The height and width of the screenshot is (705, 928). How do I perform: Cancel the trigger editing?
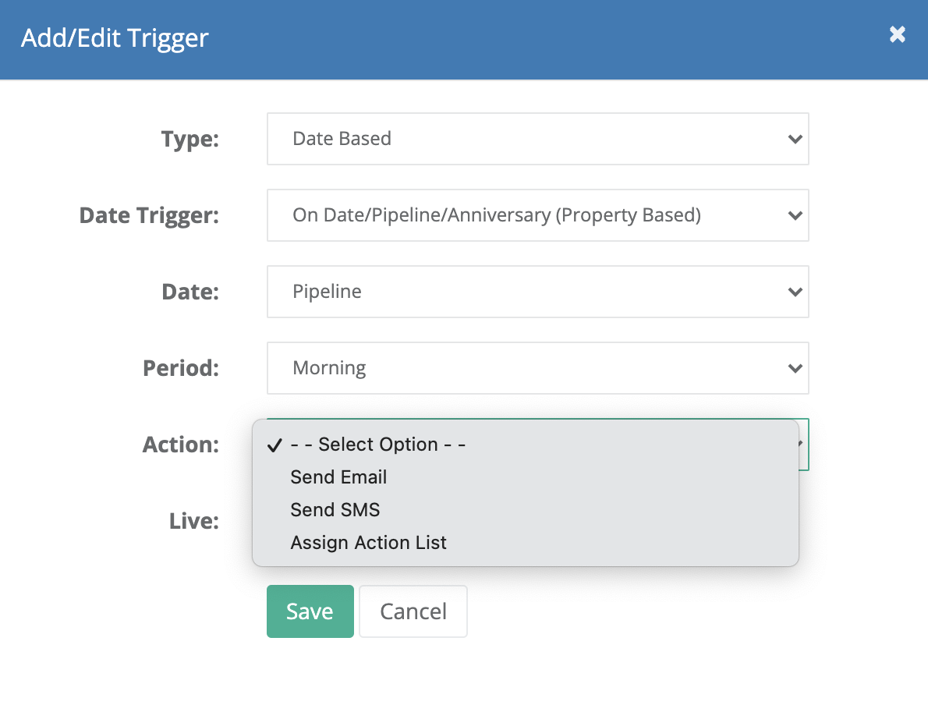[413, 611]
